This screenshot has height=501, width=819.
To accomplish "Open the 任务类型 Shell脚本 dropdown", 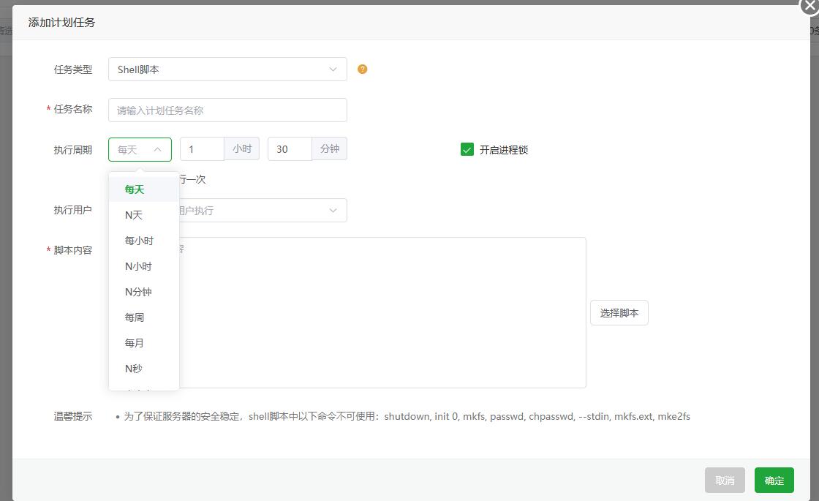I will 227,69.
